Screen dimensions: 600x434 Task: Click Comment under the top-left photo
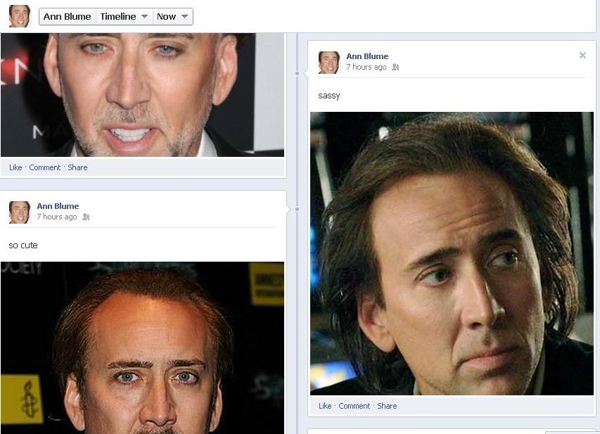pos(44,167)
